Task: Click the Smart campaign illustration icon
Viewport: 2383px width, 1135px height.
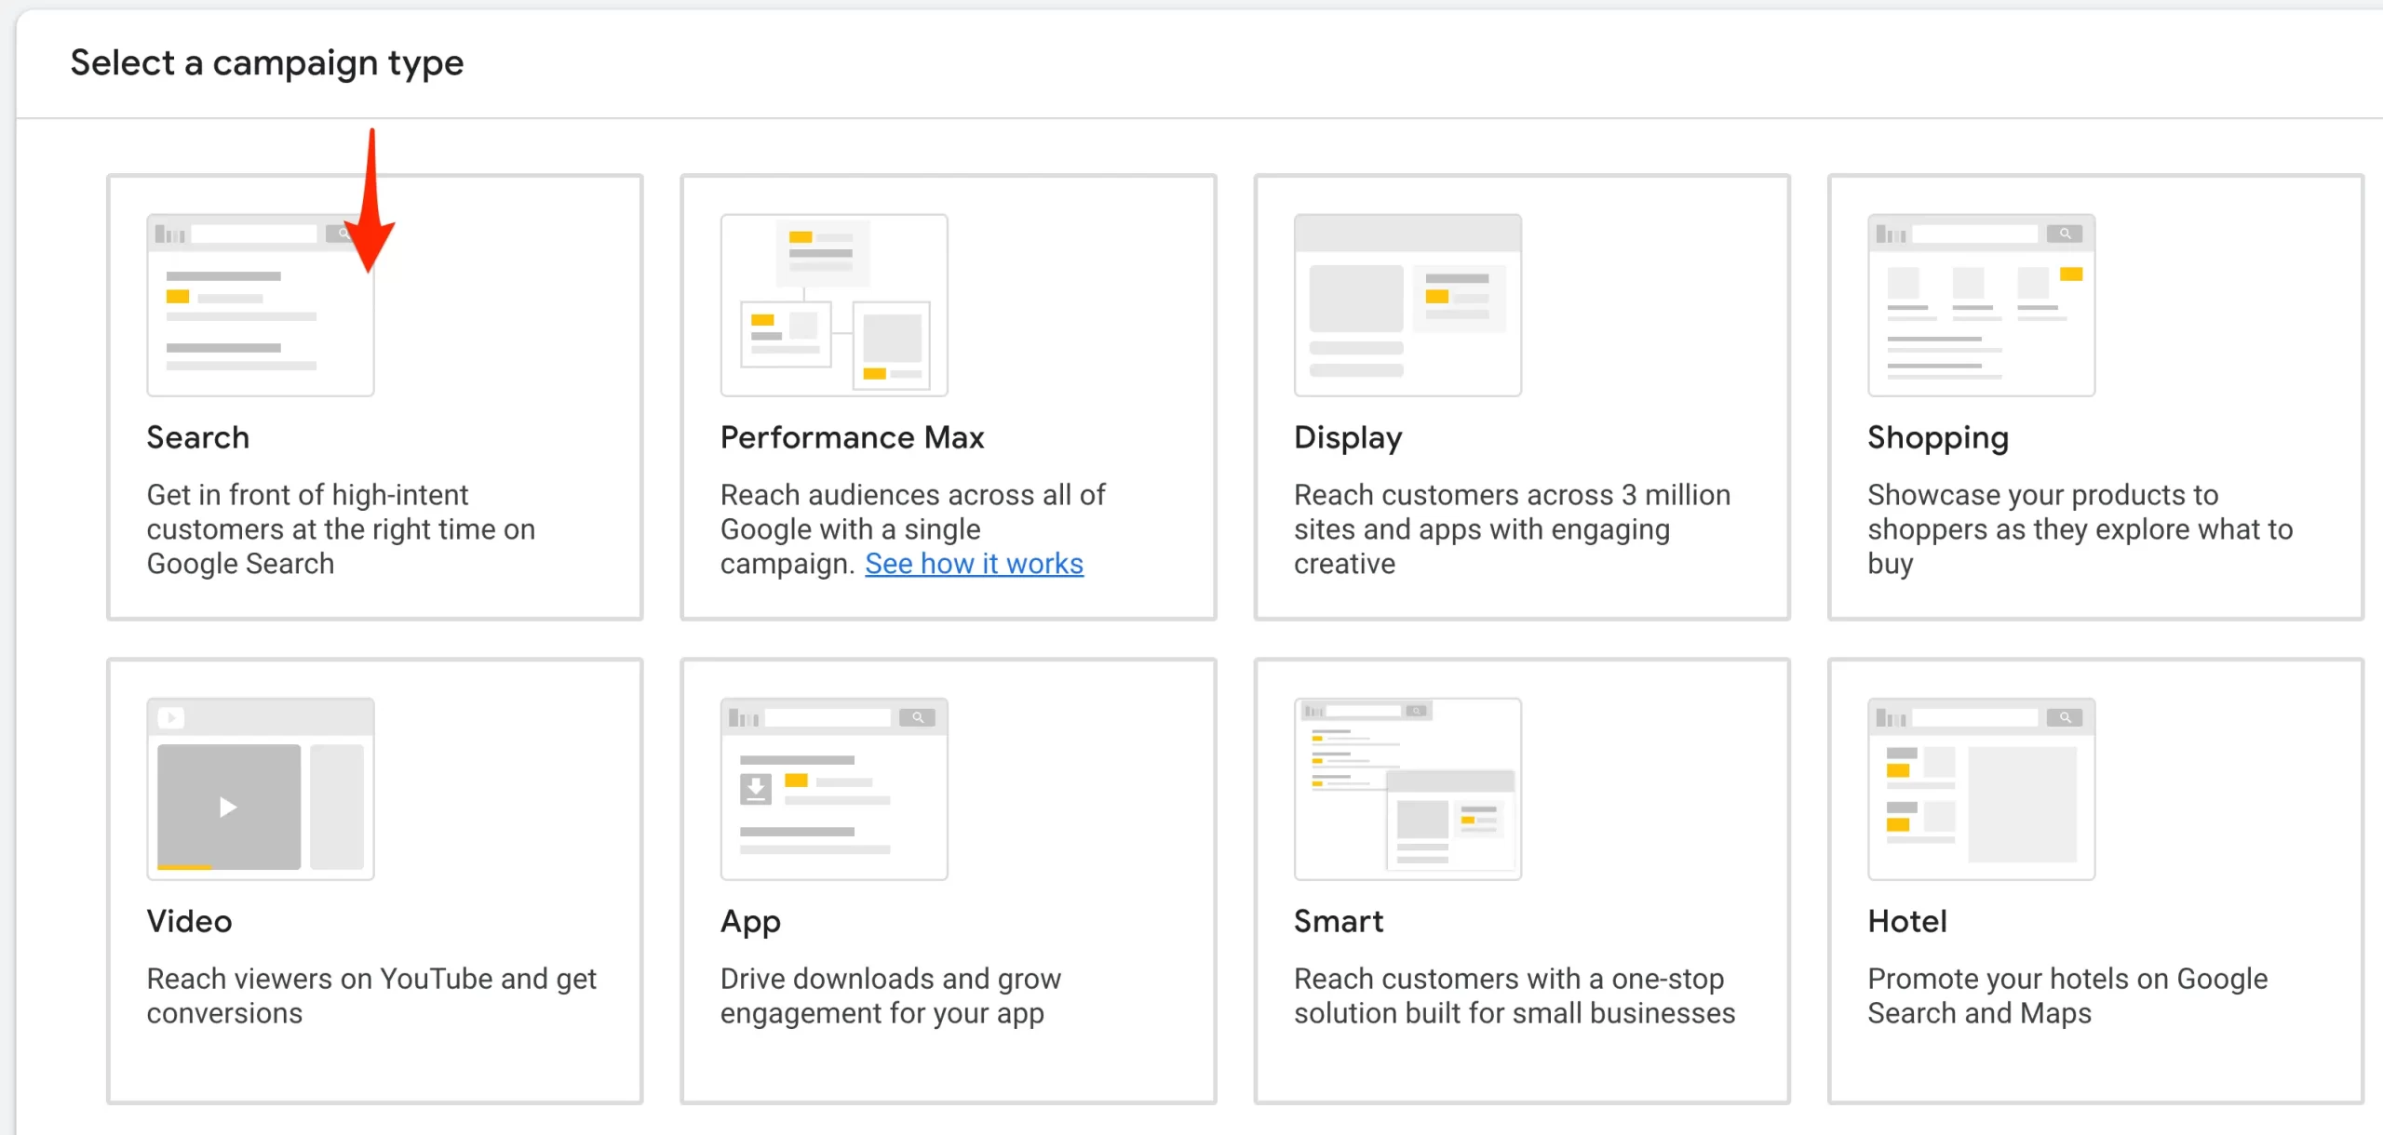Action: (1407, 789)
